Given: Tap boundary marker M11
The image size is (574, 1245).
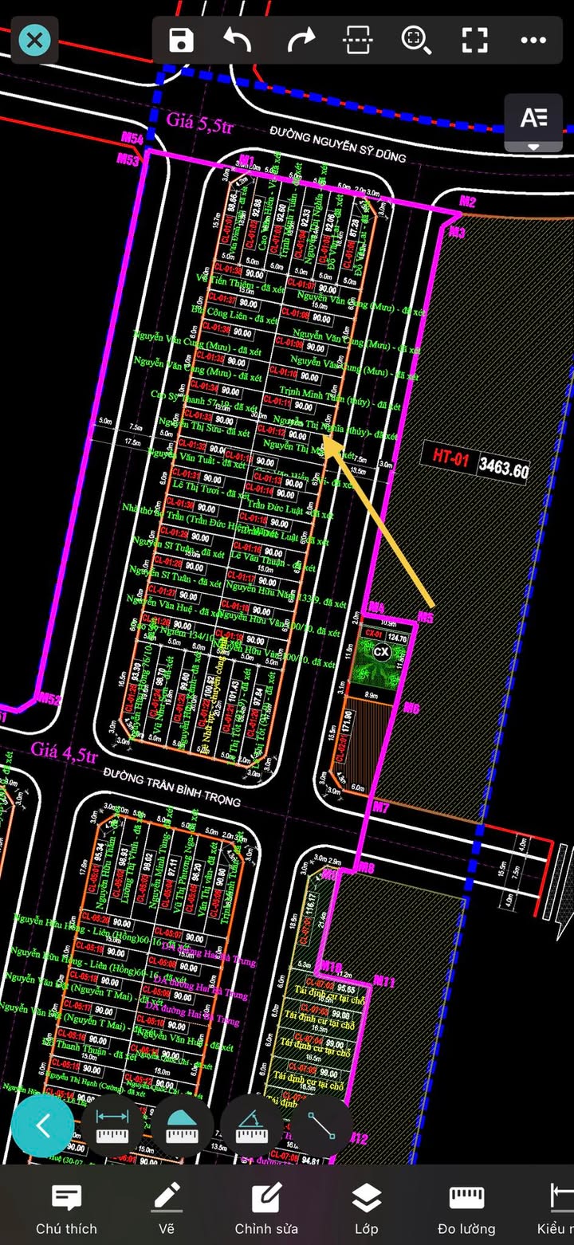Looking at the screenshot, I should pos(384,982).
